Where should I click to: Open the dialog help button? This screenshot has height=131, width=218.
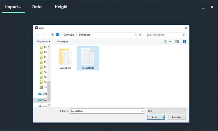184,42
